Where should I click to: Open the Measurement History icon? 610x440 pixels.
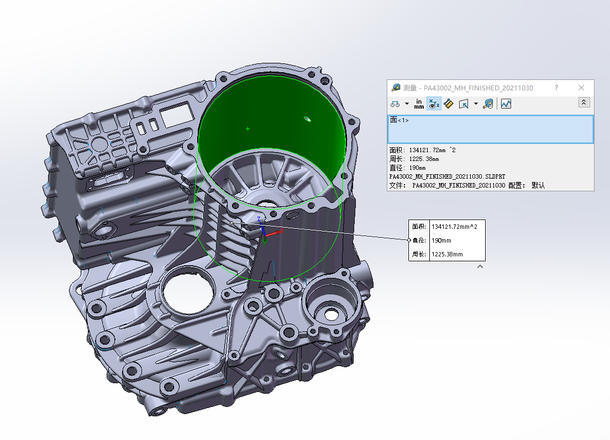click(x=488, y=104)
